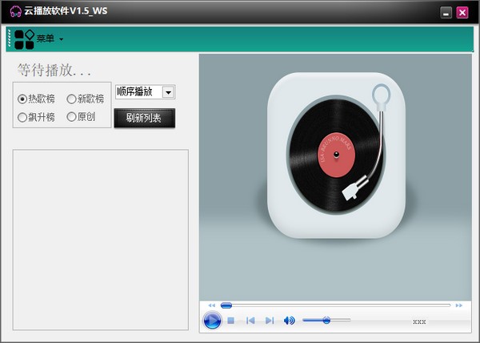Click the fast-forward double-arrow icon

pos(458,305)
